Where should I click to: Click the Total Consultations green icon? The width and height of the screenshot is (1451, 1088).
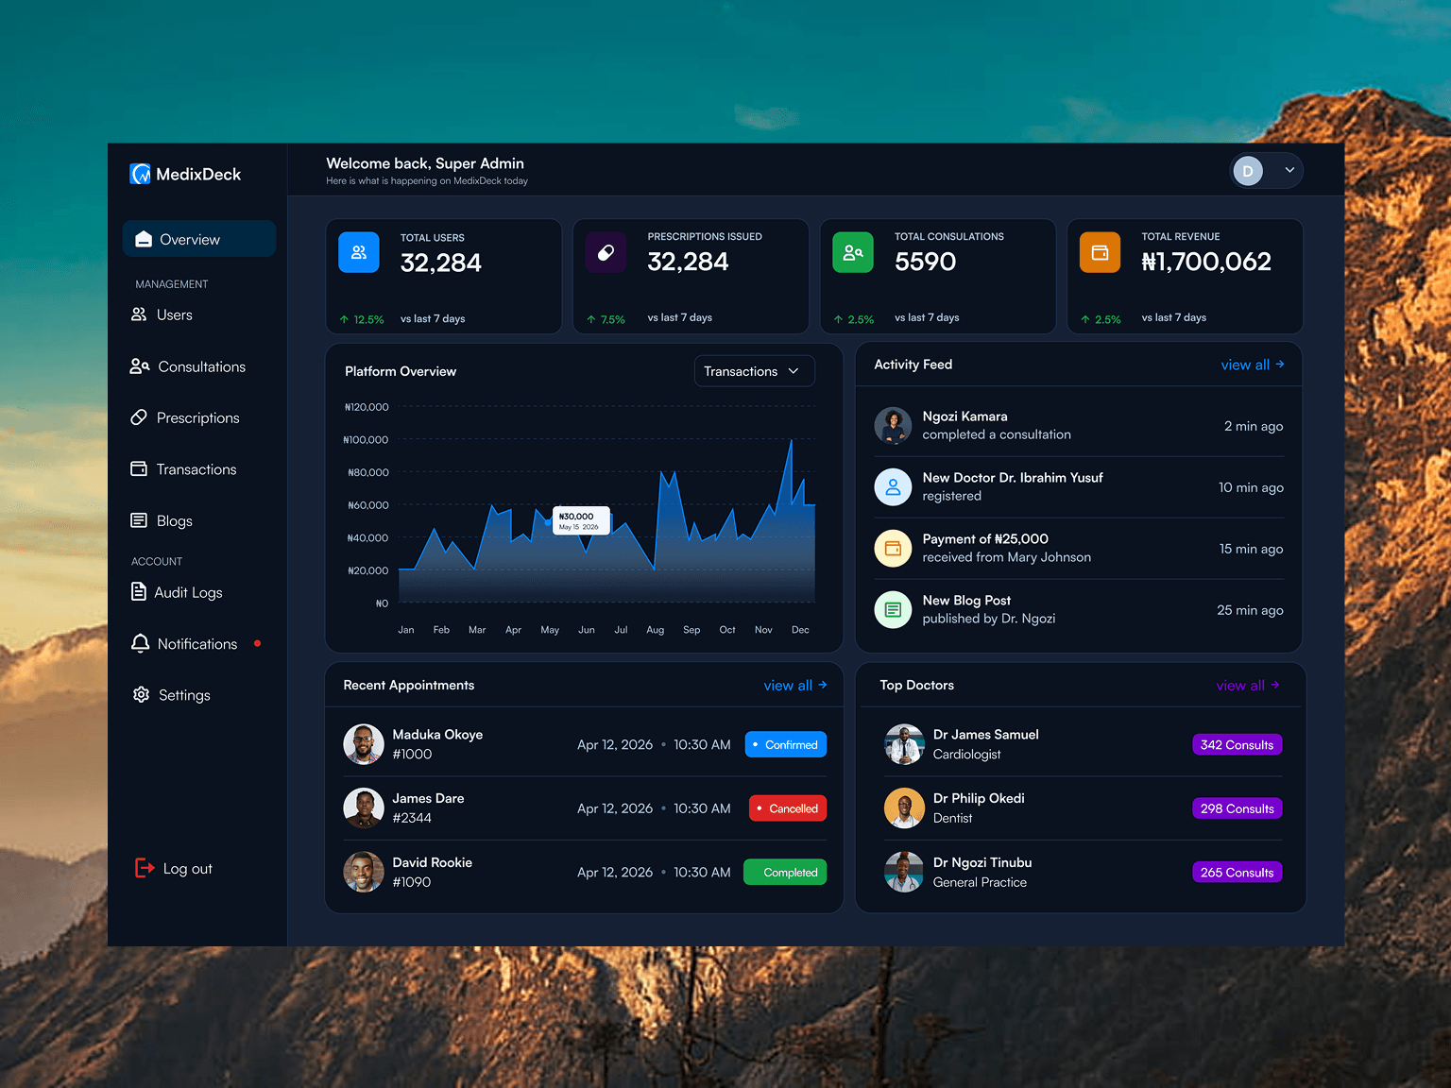point(853,252)
